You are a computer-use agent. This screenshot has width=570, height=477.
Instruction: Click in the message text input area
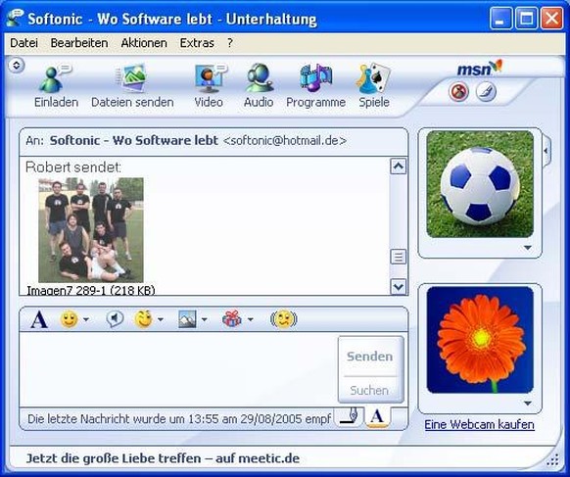178,369
